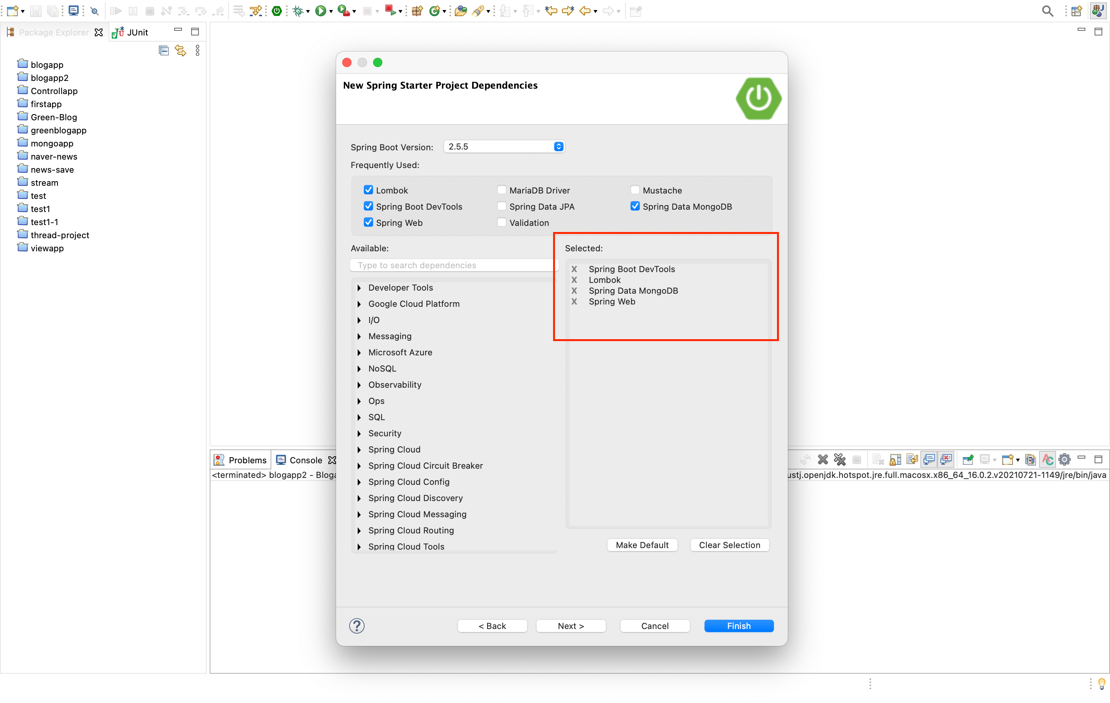
Task: Click the New Java Class green C icon
Action: pos(434,11)
